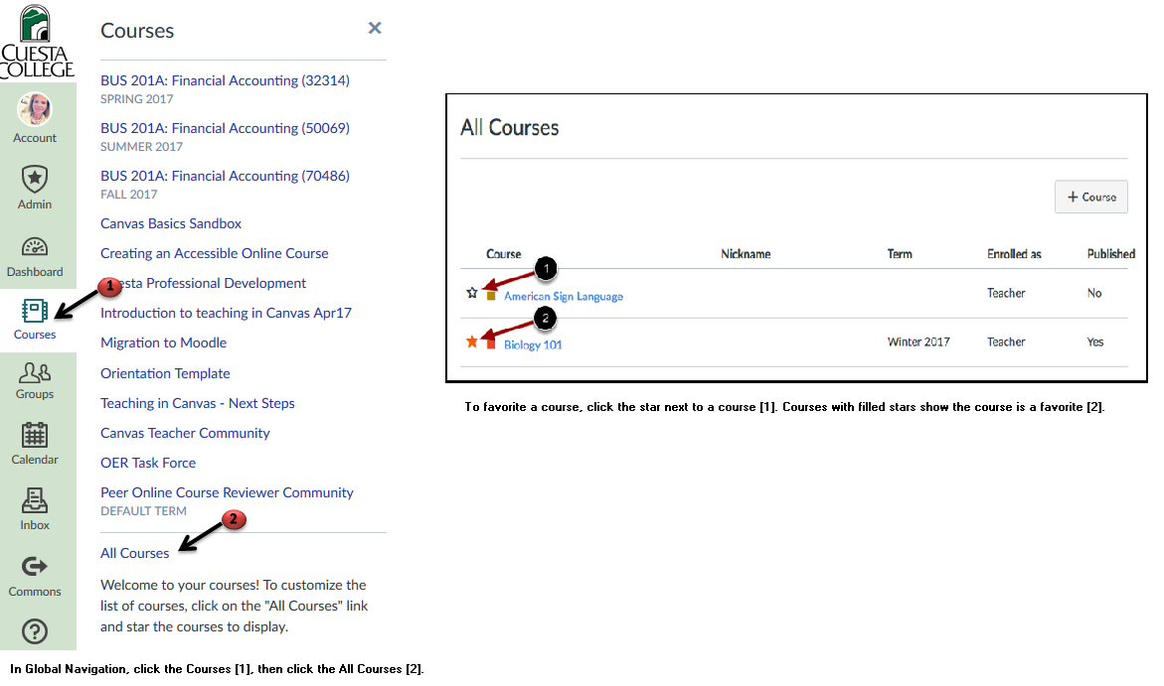Click the Admin shield icon
Viewport: 1164px width, 686px height.
click(x=35, y=179)
